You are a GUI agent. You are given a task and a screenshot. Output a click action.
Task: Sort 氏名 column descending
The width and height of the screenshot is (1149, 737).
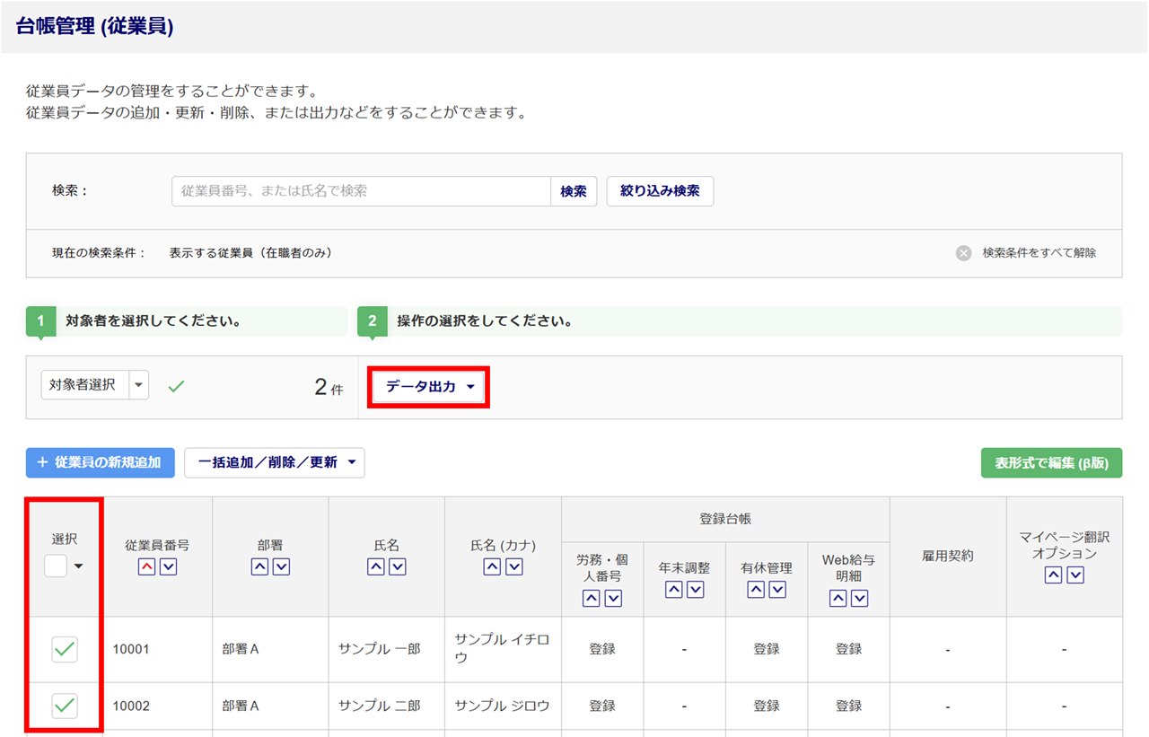tap(398, 566)
